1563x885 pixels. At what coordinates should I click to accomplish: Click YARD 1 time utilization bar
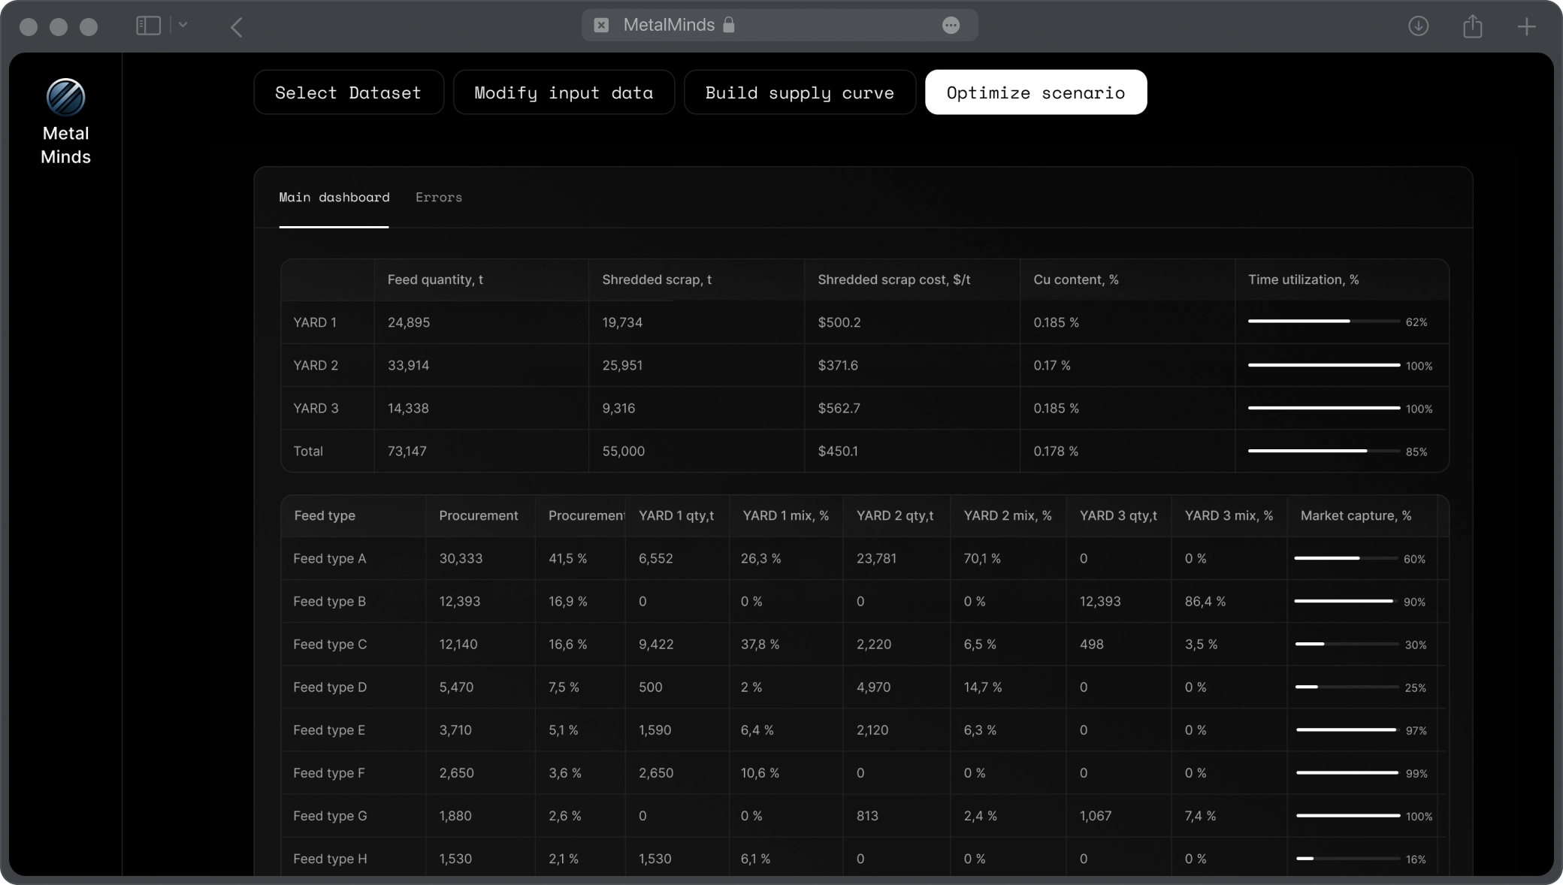tap(1323, 322)
